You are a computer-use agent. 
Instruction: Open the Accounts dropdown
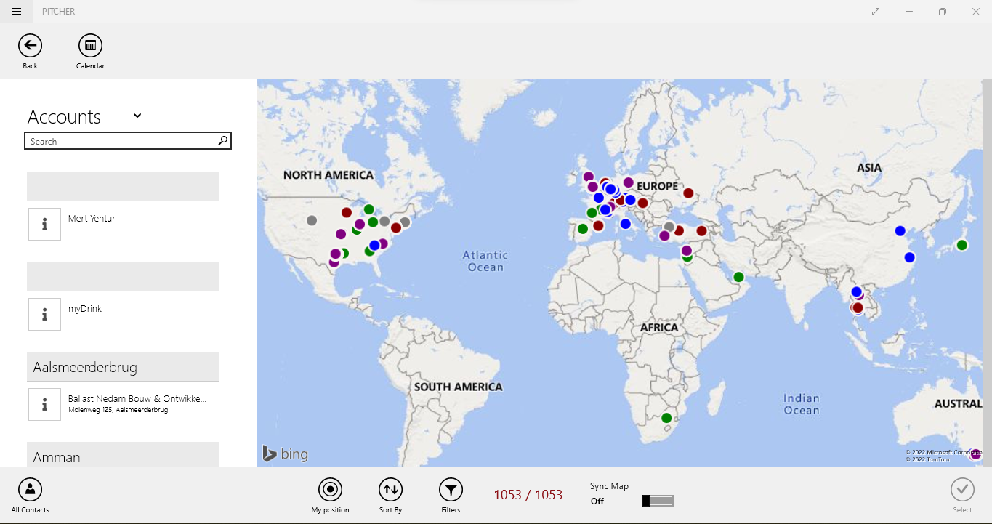click(x=137, y=116)
